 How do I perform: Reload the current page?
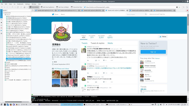click(x=18, y=7)
